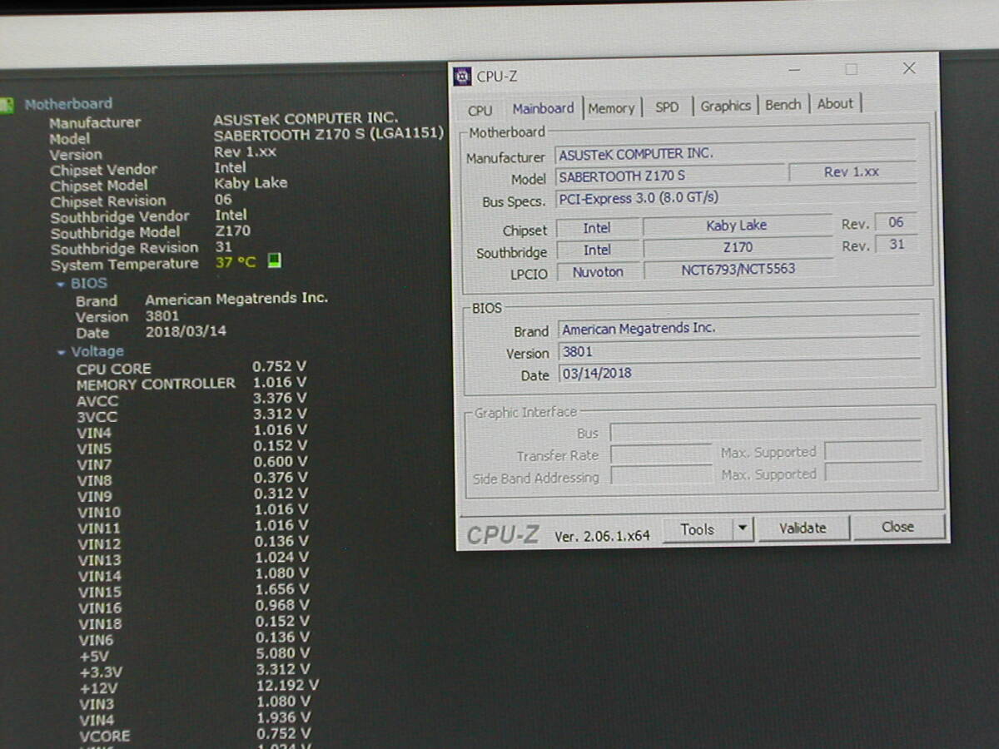Viewport: 999px width, 749px height.
Task: Click the Tools button
Action: point(698,529)
